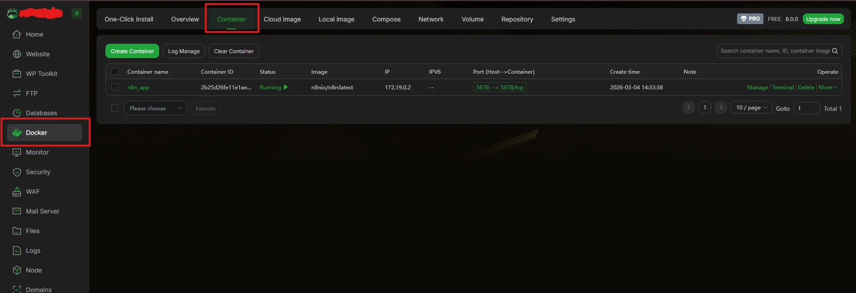Open the Mail Server envelope icon

(x=17, y=211)
